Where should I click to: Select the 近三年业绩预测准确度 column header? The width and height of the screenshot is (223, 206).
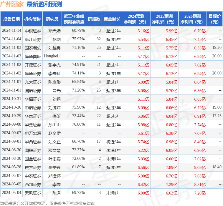pyautogui.click(x=74, y=19)
